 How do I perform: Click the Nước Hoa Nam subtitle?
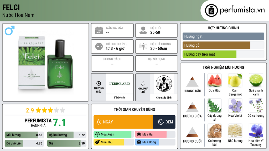click(x=18, y=15)
